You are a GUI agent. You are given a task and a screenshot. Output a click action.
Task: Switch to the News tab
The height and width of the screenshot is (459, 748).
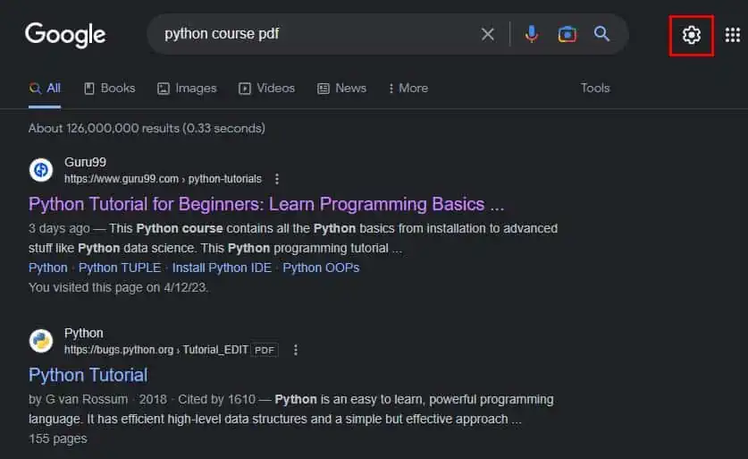(x=342, y=88)
